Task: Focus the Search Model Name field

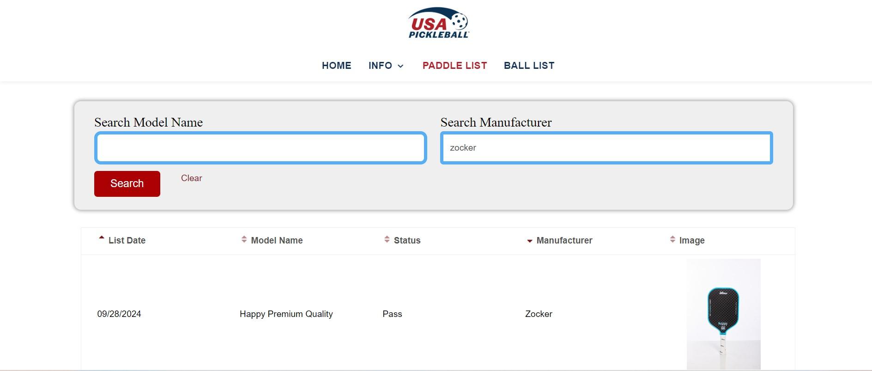Action: (x=260, y=148)
